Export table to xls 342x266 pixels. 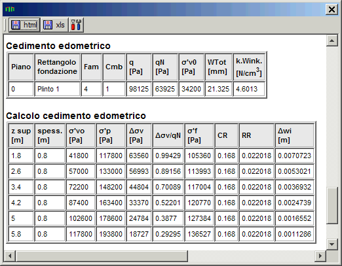click(x=54, y=25)
